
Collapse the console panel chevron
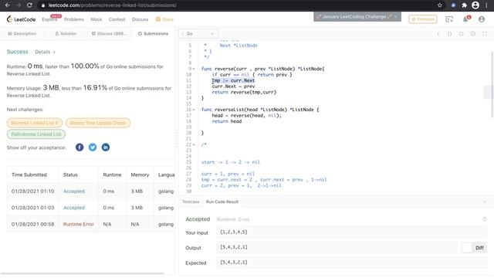[x=485, y=202]
